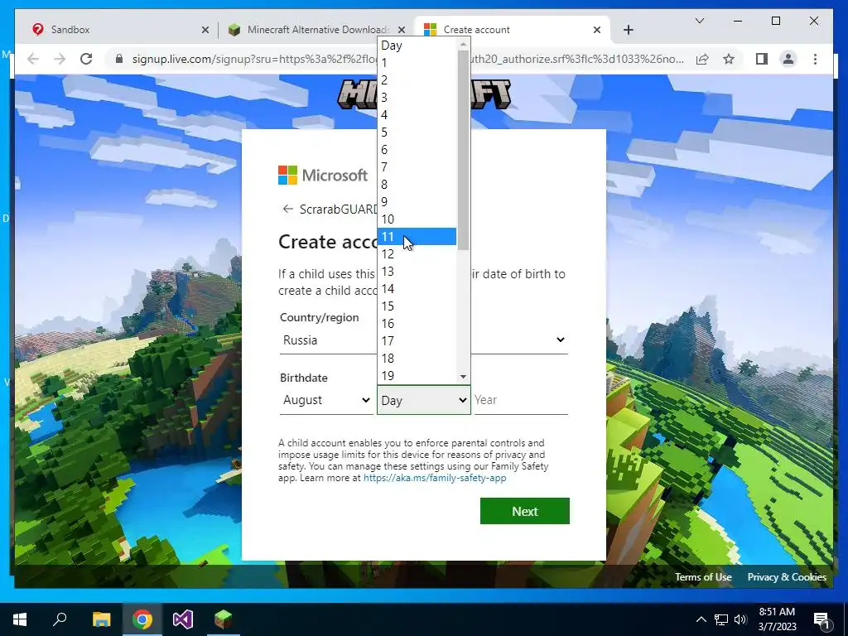Click the day list scrollbar thumb
848x636 pixels.
point(463,150)
